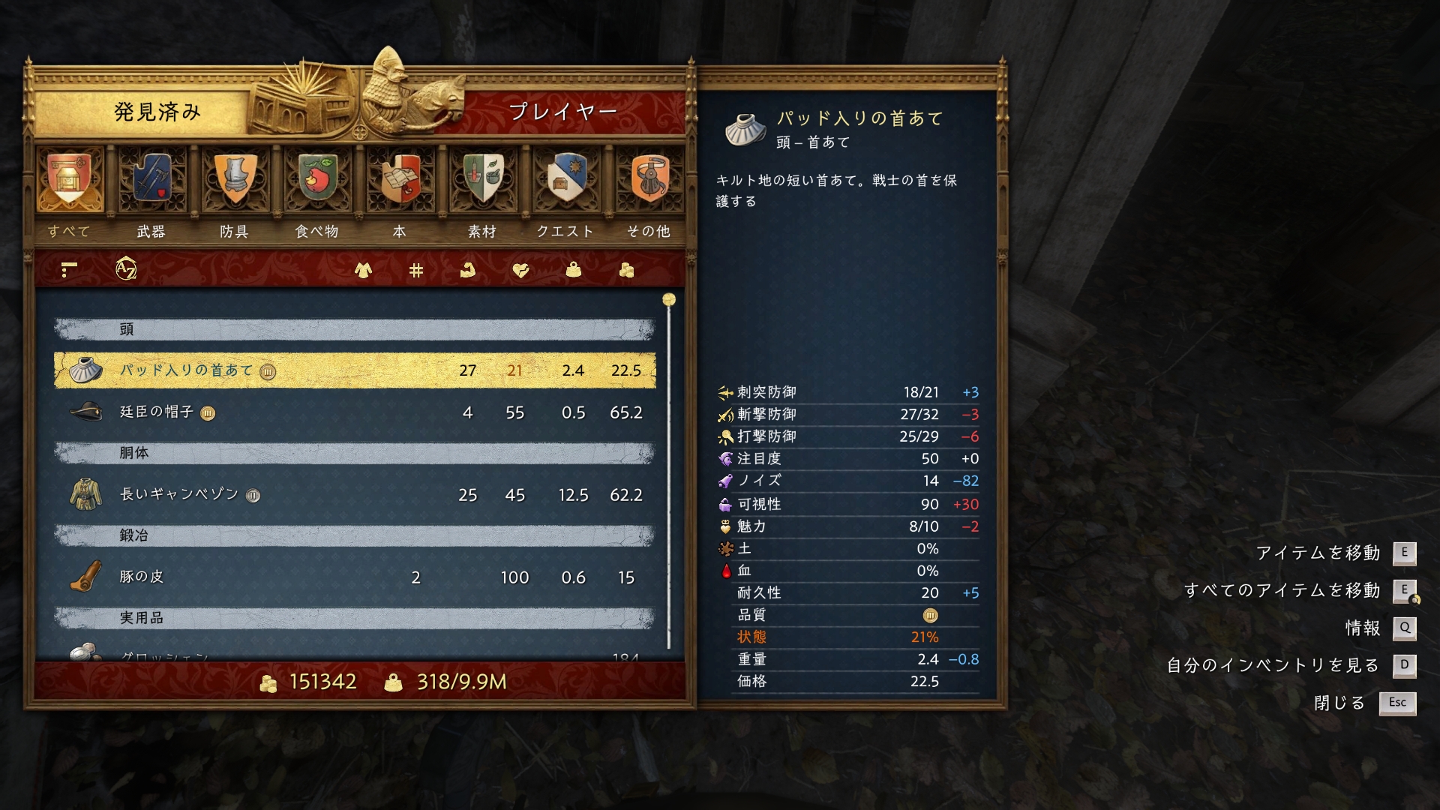Select the すべて category shield icon

69,180
